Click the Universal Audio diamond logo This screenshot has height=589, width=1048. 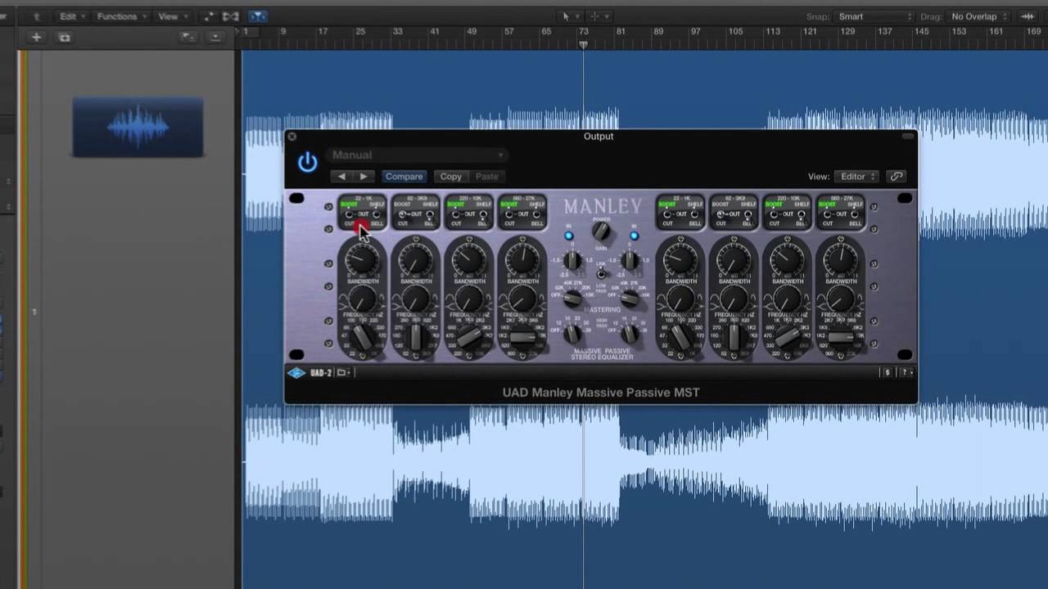296,373
